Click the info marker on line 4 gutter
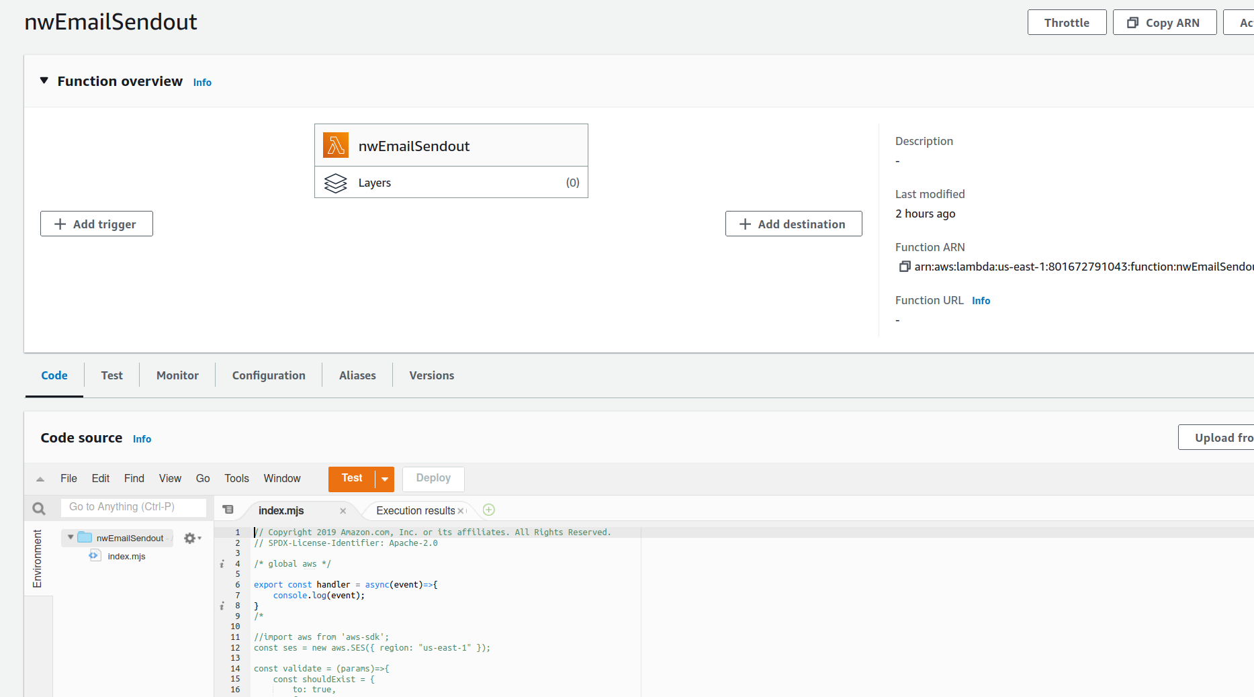The image size is (1254, 697). tap(222, 564)
